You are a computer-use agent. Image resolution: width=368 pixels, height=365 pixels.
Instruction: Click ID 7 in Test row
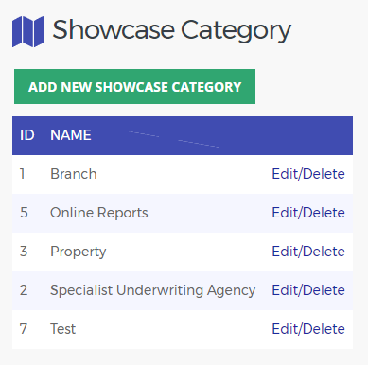[x=24, y=329]
